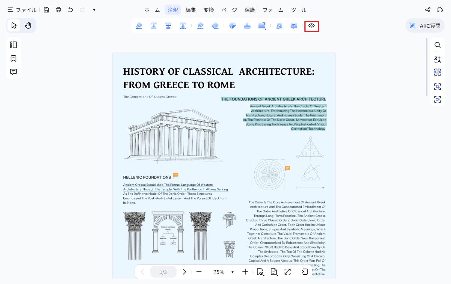This screenshot has height=284, width=451.
Task: Activate the hand pan tool
Action: tap(28, 25)
